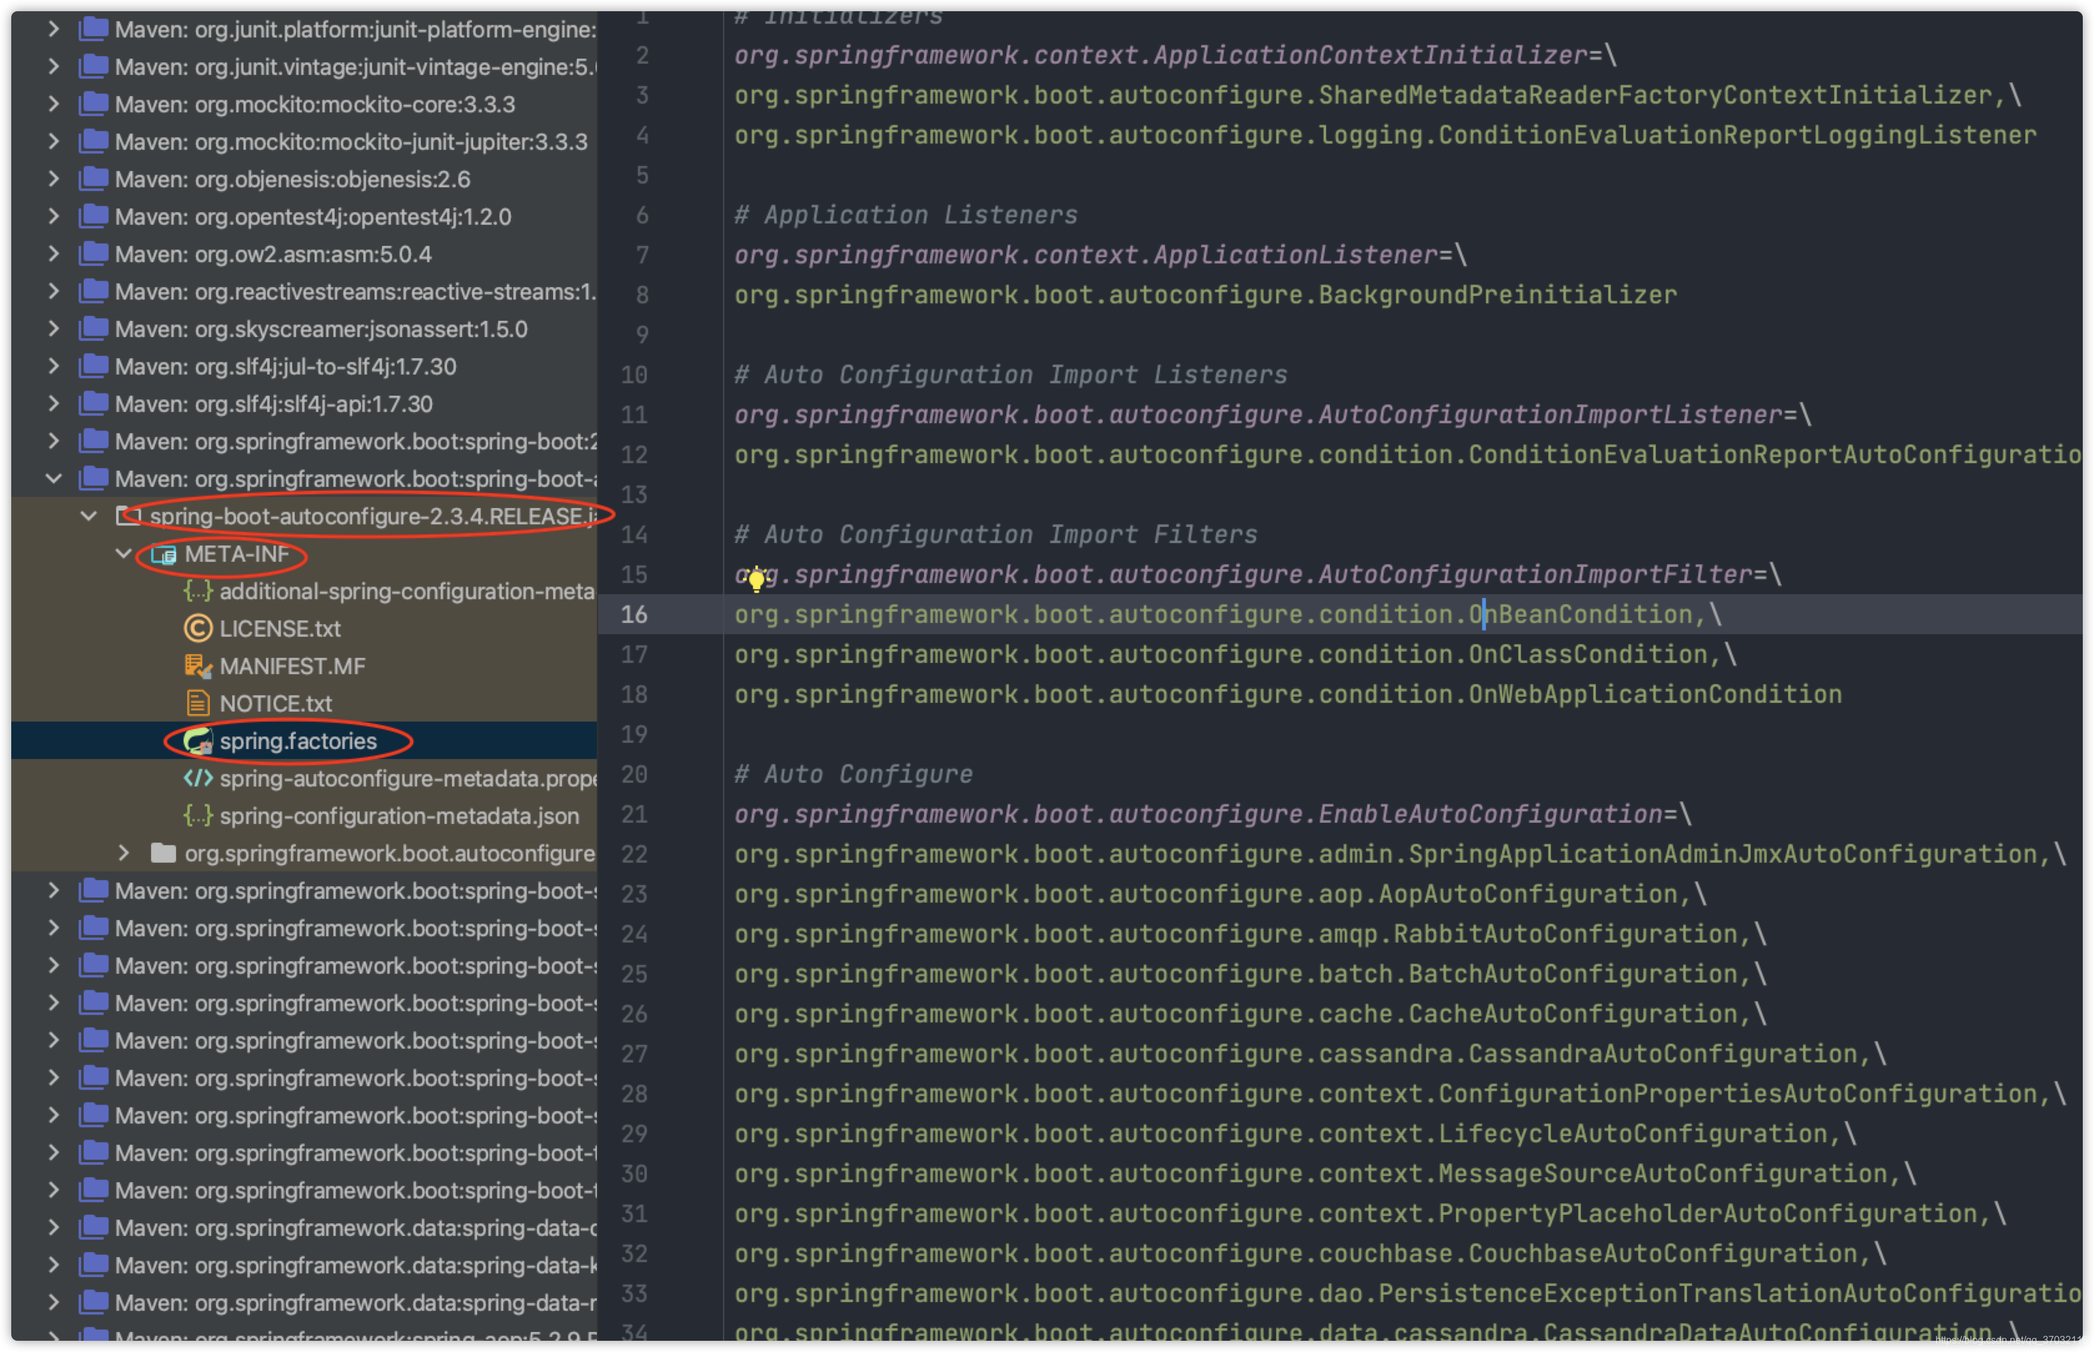Collapse the spring-boot-autoconfigure-2.3.4.RELEASE jar node
Image resolution: width=2094 pixels, height=1352 pixels.
click(89, 516)
